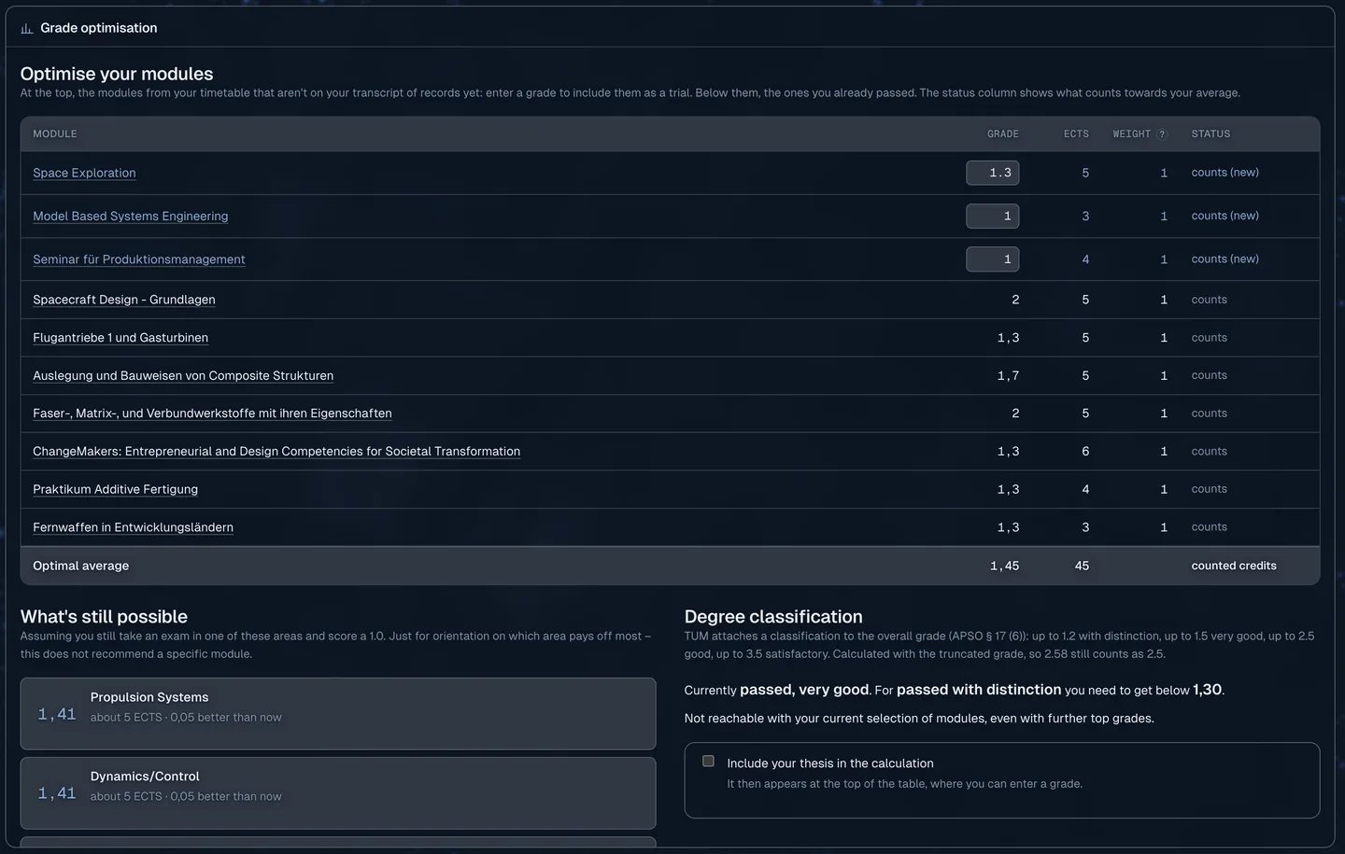Open Faser-, Matrix-, und Verbundwerkstoffe module link
The image size is (1345, 854).
coord(212,413)
